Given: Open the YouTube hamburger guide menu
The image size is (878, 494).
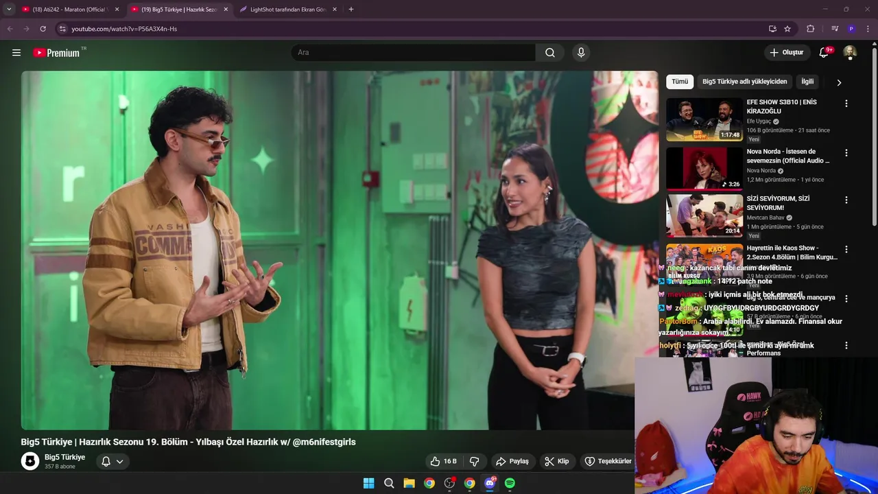Looking at the screenshot, I should click(x=16, y=53).
